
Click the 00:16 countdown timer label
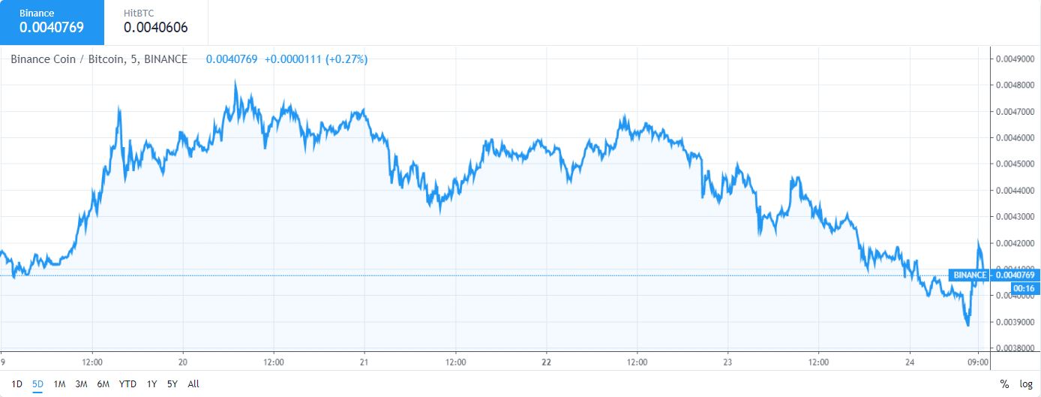pos(1023,288)
